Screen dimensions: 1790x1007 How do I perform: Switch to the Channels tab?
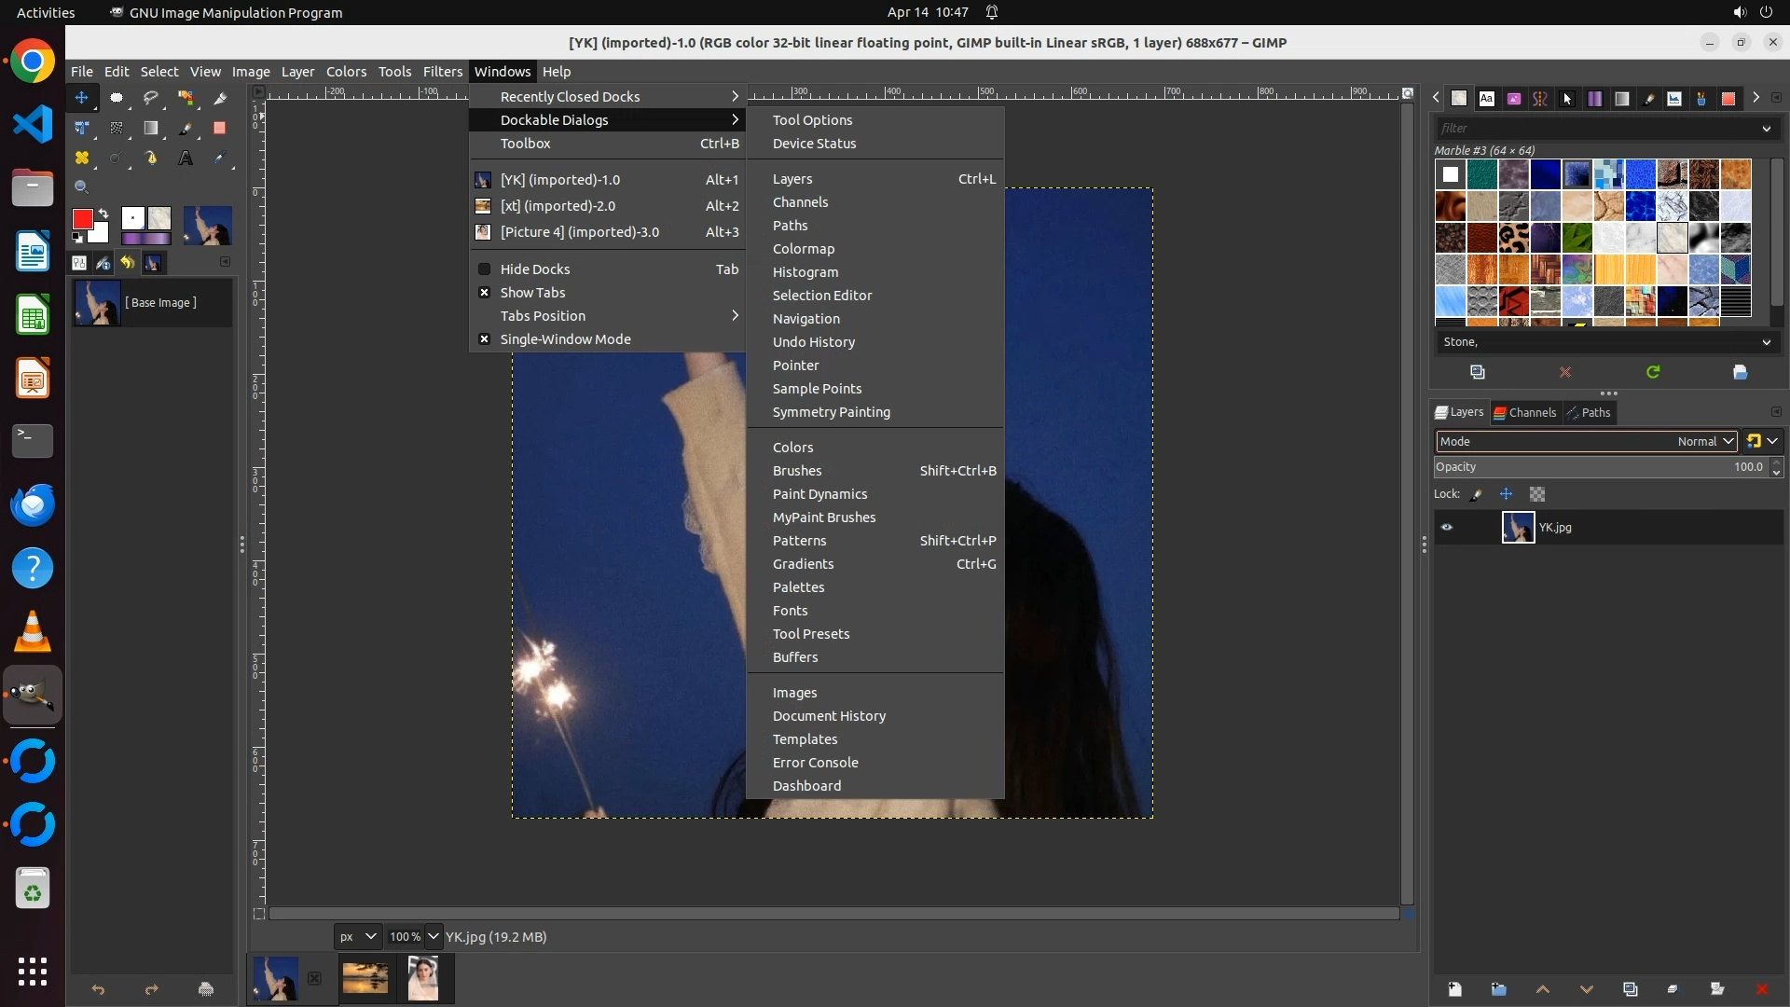pos(1525,412)
